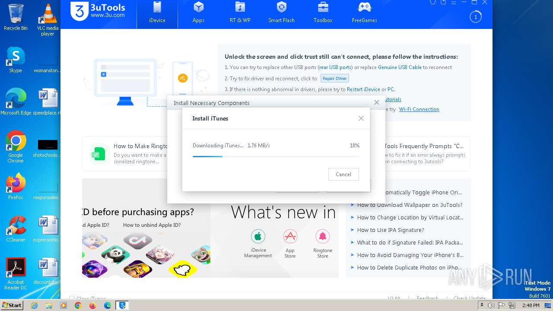Open How to Delete Duplicate Photos article
The height and width of the screenshot is (311, 553).
pyautogui.click(x=410, y=268)
